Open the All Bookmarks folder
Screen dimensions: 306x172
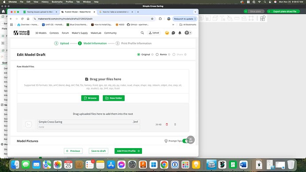click(188, 24)
